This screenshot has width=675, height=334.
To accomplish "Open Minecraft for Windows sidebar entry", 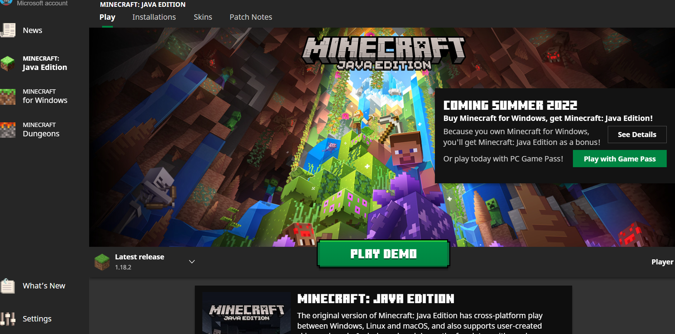I will pyautogui.click(x=45, y=97).
